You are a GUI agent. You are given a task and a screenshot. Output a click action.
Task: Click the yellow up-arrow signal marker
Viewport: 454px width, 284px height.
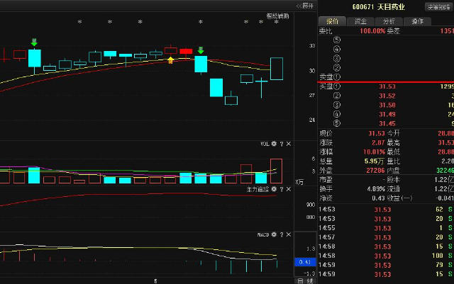pyautogui.click(x=170, y=60)
